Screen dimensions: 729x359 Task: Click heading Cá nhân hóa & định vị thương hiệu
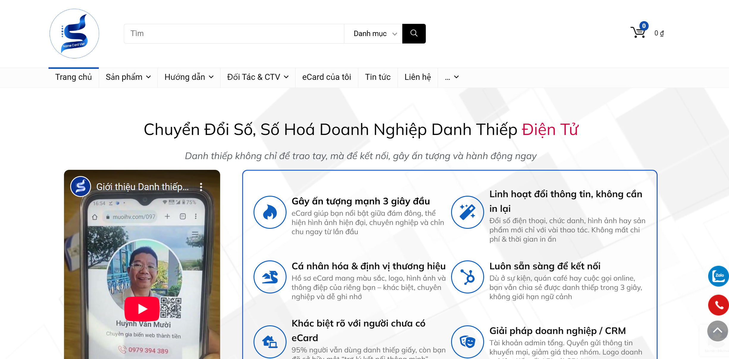[x=369, y=266]
